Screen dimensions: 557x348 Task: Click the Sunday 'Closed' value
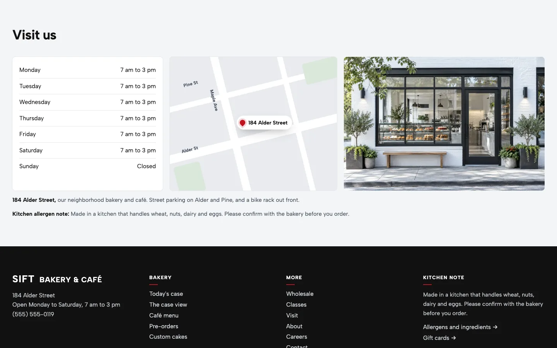coord(146,166)
